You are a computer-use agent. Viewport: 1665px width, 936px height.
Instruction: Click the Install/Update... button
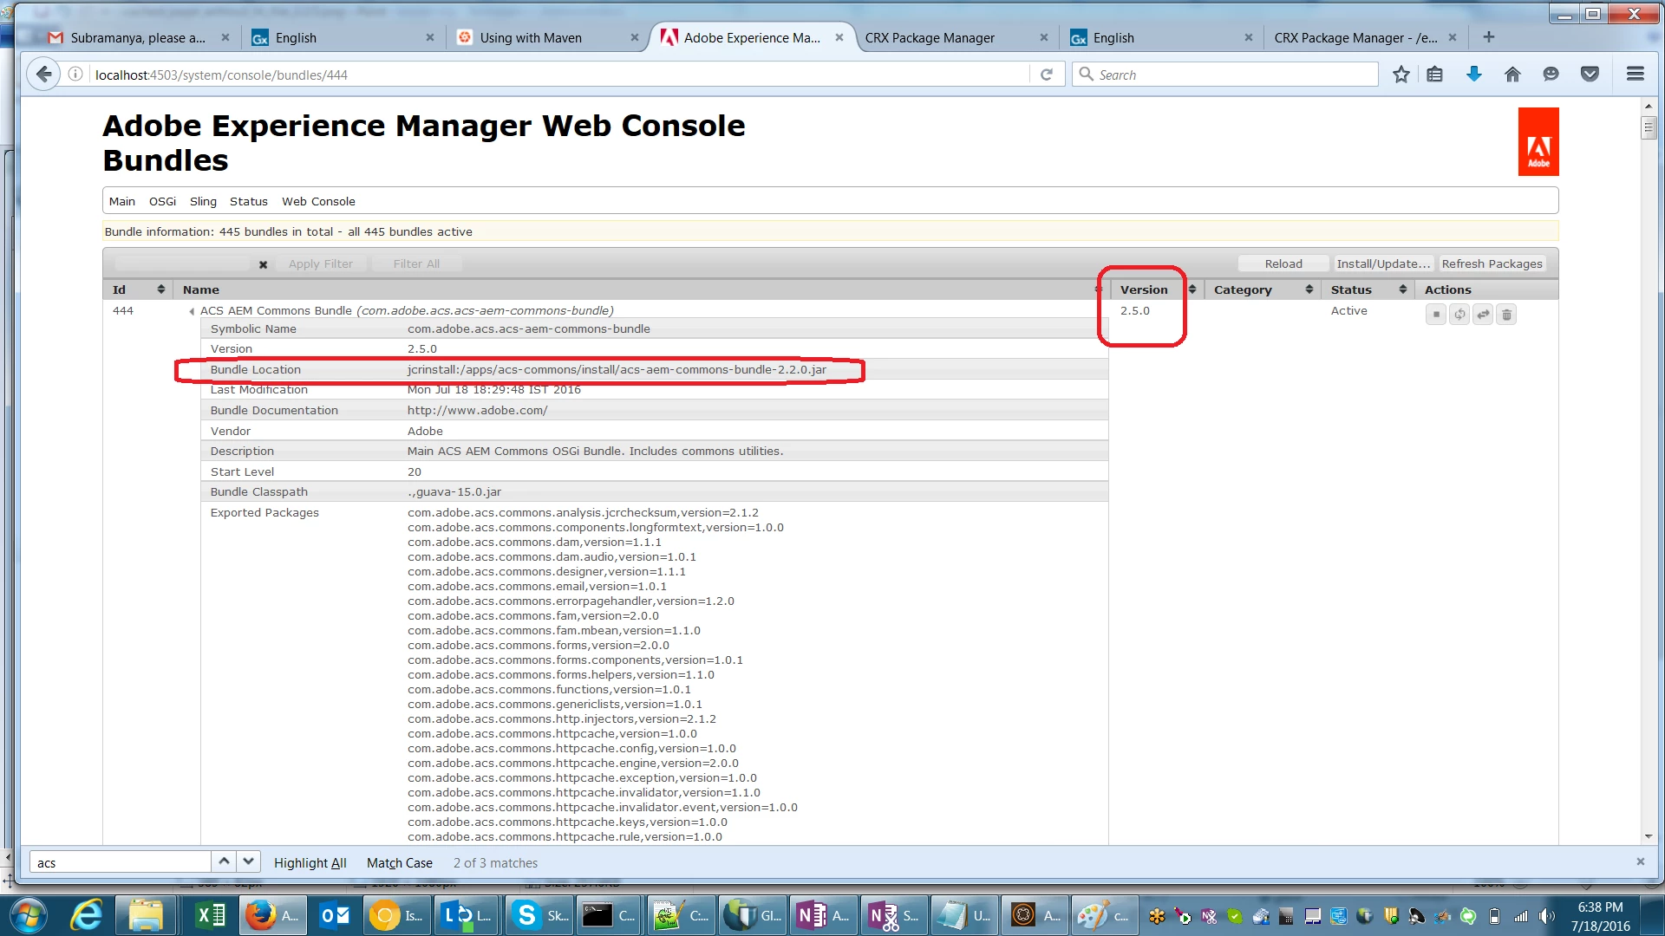point(1383,264)
